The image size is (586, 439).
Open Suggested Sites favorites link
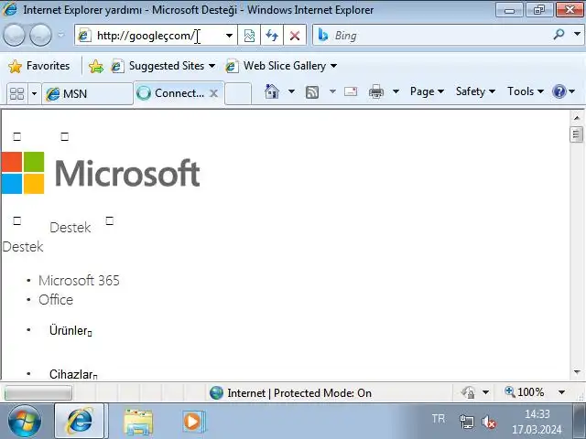(163, 66)
